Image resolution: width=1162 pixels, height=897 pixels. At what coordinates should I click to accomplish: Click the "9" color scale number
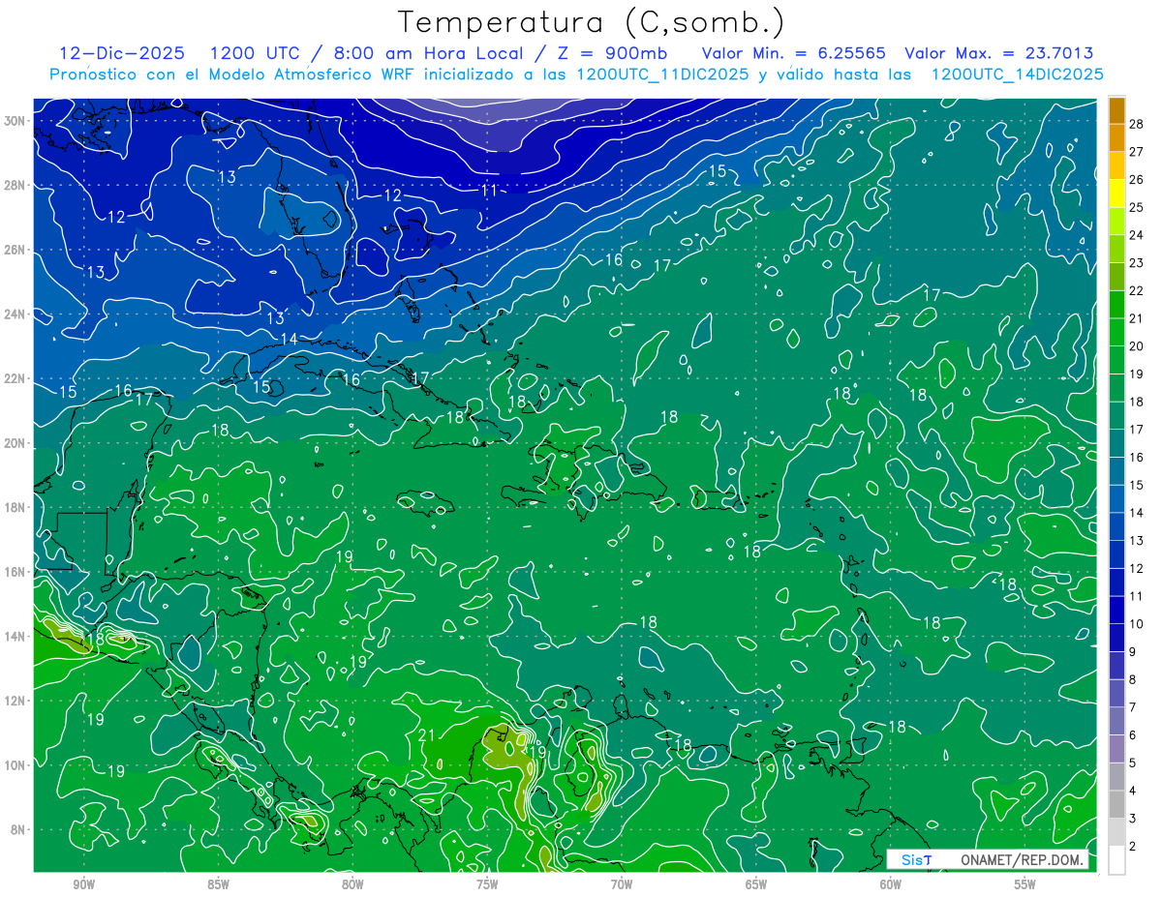pos(1133,652)
